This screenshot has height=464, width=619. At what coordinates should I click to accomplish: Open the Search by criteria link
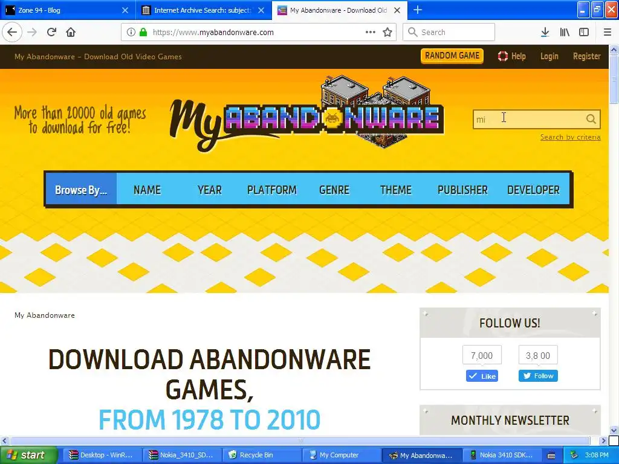pos(571,137)
